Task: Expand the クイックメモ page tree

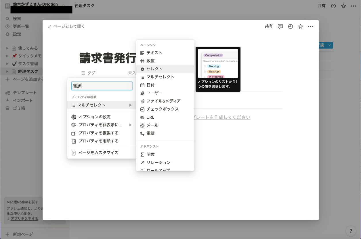Action: (7, 56)
